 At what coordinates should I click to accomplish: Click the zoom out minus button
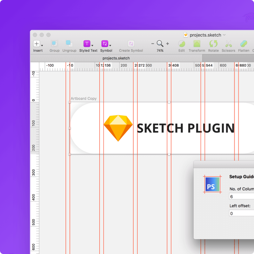point(152,44)
